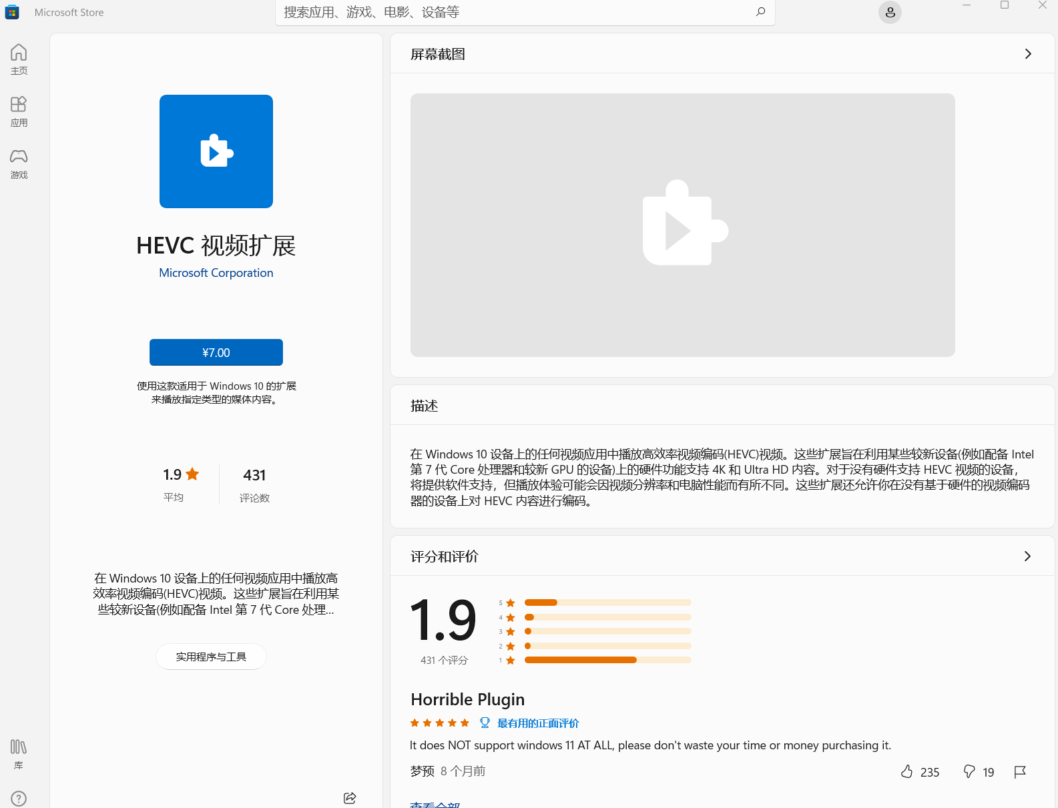1058x808 pixels.
Task: Click the large 1.9 overall rating score
Action: (443, 620)
